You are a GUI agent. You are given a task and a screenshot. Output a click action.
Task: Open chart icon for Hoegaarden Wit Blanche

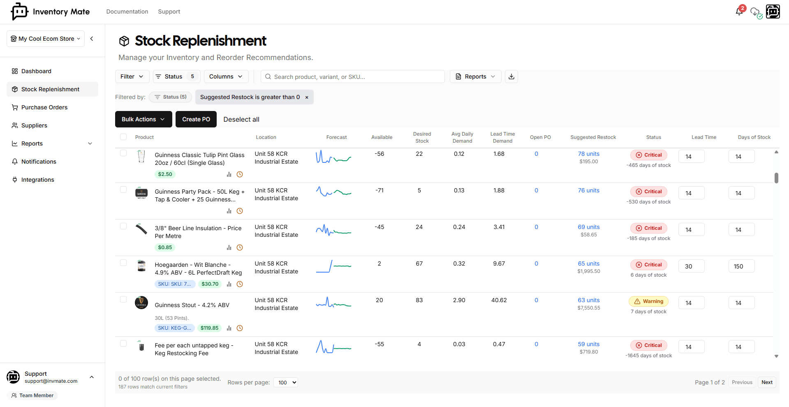pos(229,284)
